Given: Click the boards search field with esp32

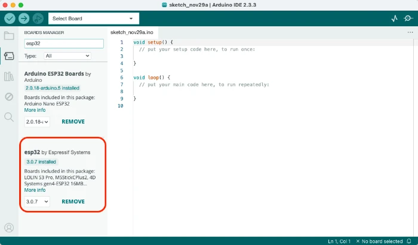Looking at the screenshot, I should [64, 44].
